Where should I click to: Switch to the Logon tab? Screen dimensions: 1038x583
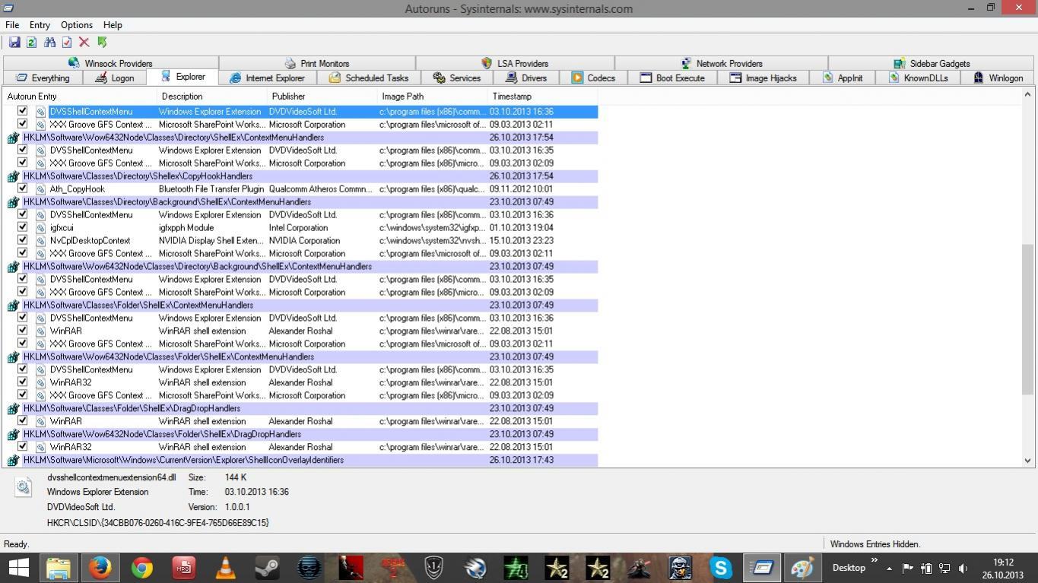pos(115,78)
